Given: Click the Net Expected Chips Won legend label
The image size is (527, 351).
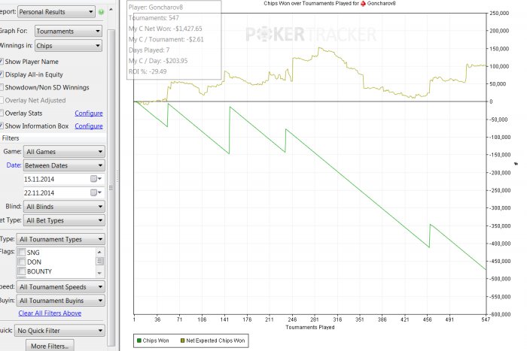Looking at the screenshot, I should click(215, 340).
